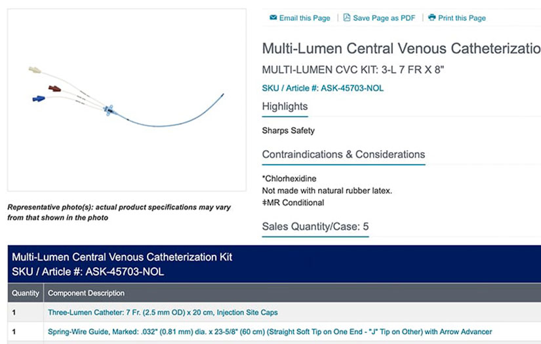Open the Spring-Wire Guide component link

point(270,332)
